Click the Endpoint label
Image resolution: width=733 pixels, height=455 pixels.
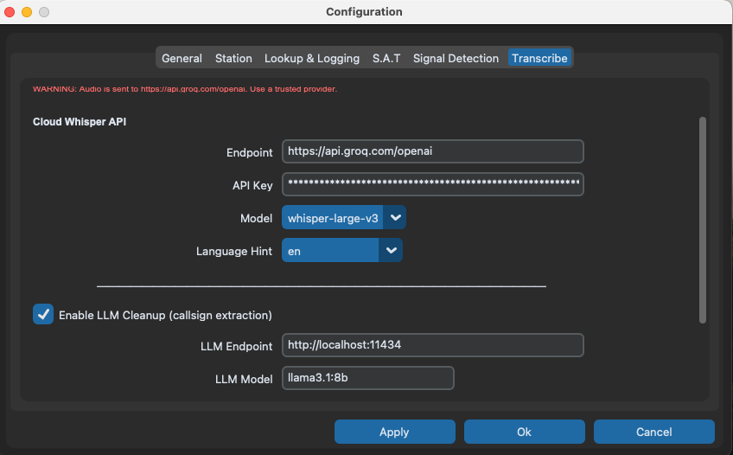[249, 152]
